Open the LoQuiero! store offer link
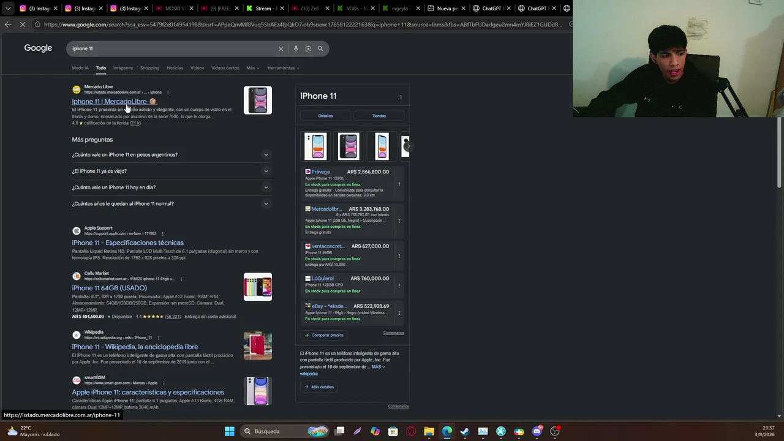Viewport: 784px width, 441px height. point(323,279)
